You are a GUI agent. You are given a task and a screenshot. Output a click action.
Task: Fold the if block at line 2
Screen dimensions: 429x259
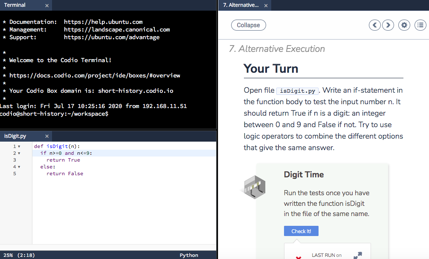[19, 154]
